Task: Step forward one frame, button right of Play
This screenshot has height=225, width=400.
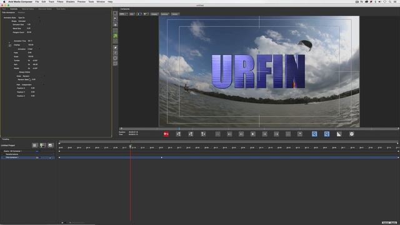Action: point(265,134)
